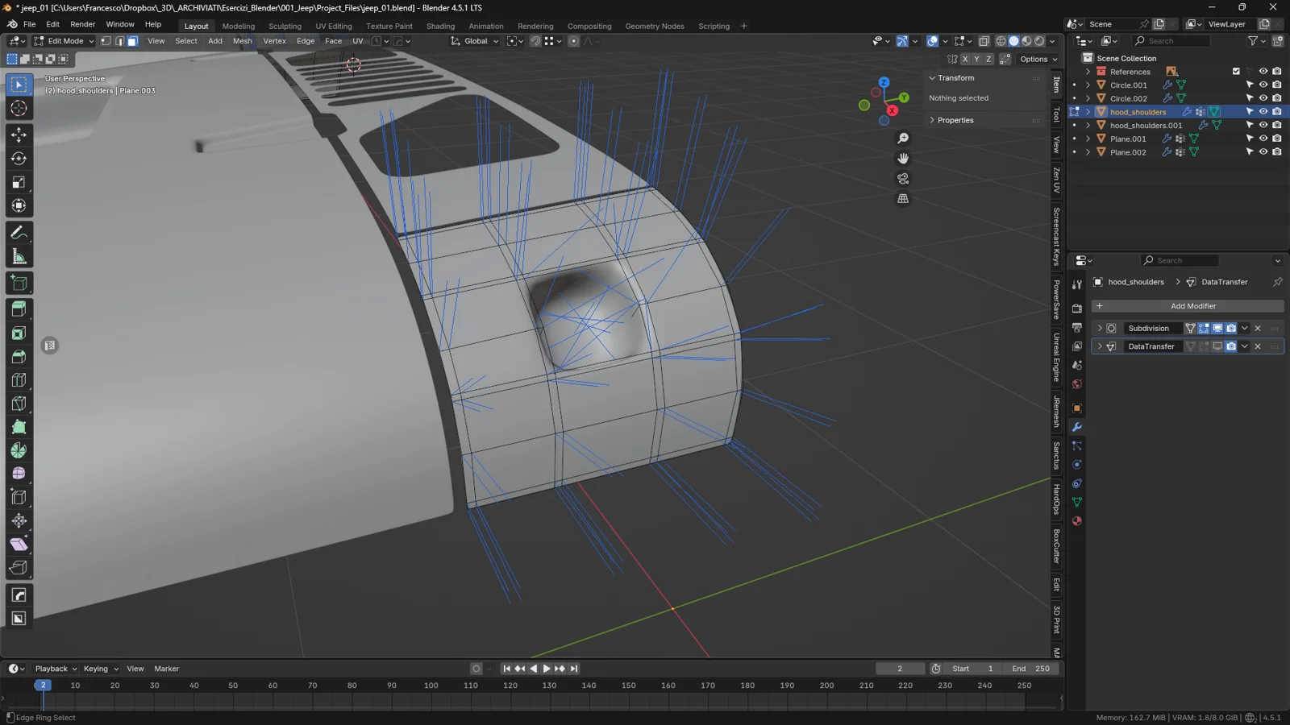
Task: Click the Add Modifier button
Action: coord(1188,306)
